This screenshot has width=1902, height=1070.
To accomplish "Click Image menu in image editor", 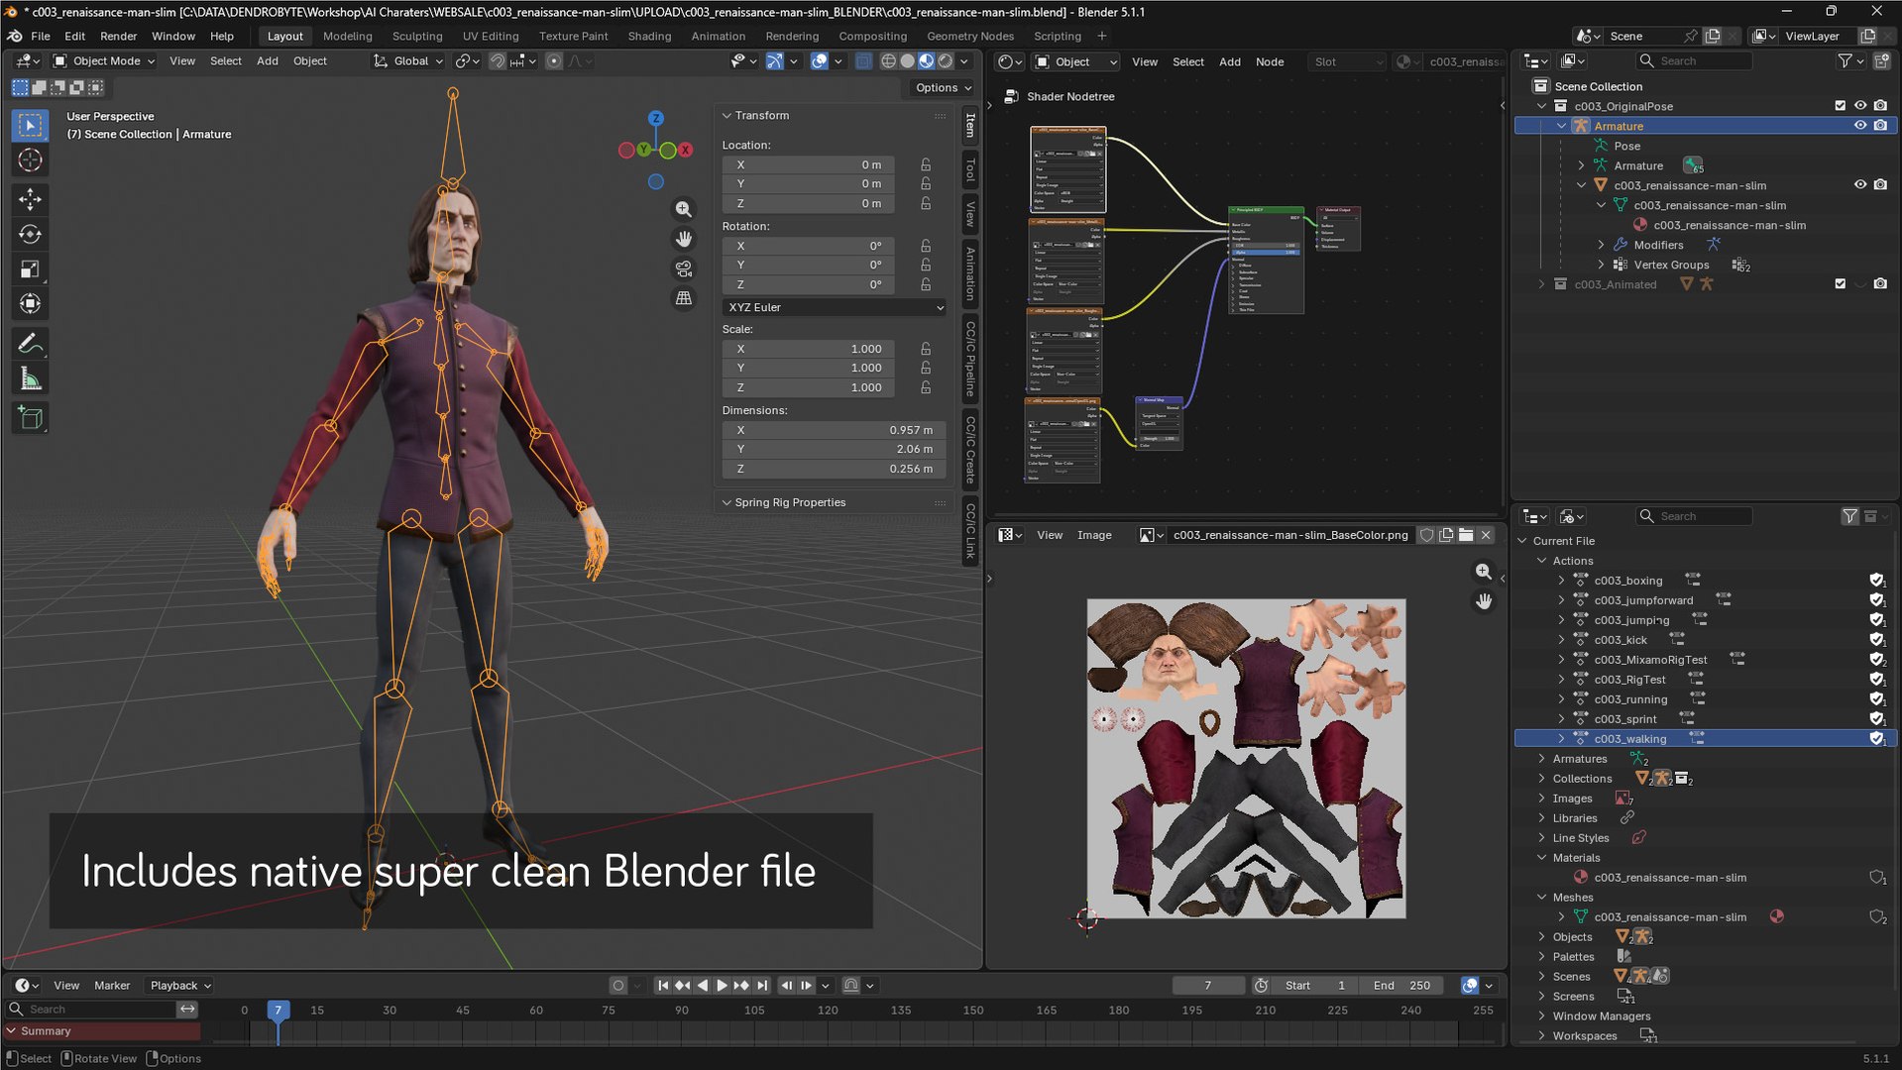I will (1094, 535).
